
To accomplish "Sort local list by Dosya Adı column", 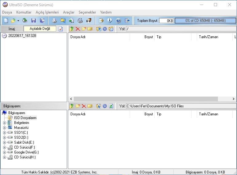I will (99, 114).
